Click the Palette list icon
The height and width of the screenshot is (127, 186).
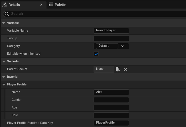point(51,5)
